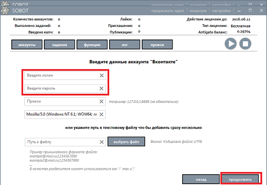Show the лог tab
This screenshot has width=267, height=185.
[x=124, y=44]
